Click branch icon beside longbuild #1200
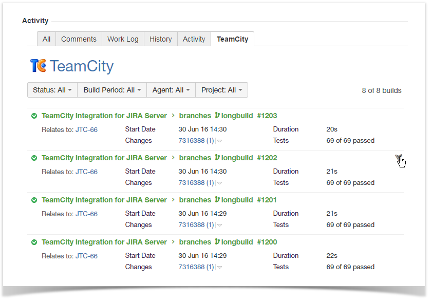This screenshot has width=432, height=301. (217, 242)
